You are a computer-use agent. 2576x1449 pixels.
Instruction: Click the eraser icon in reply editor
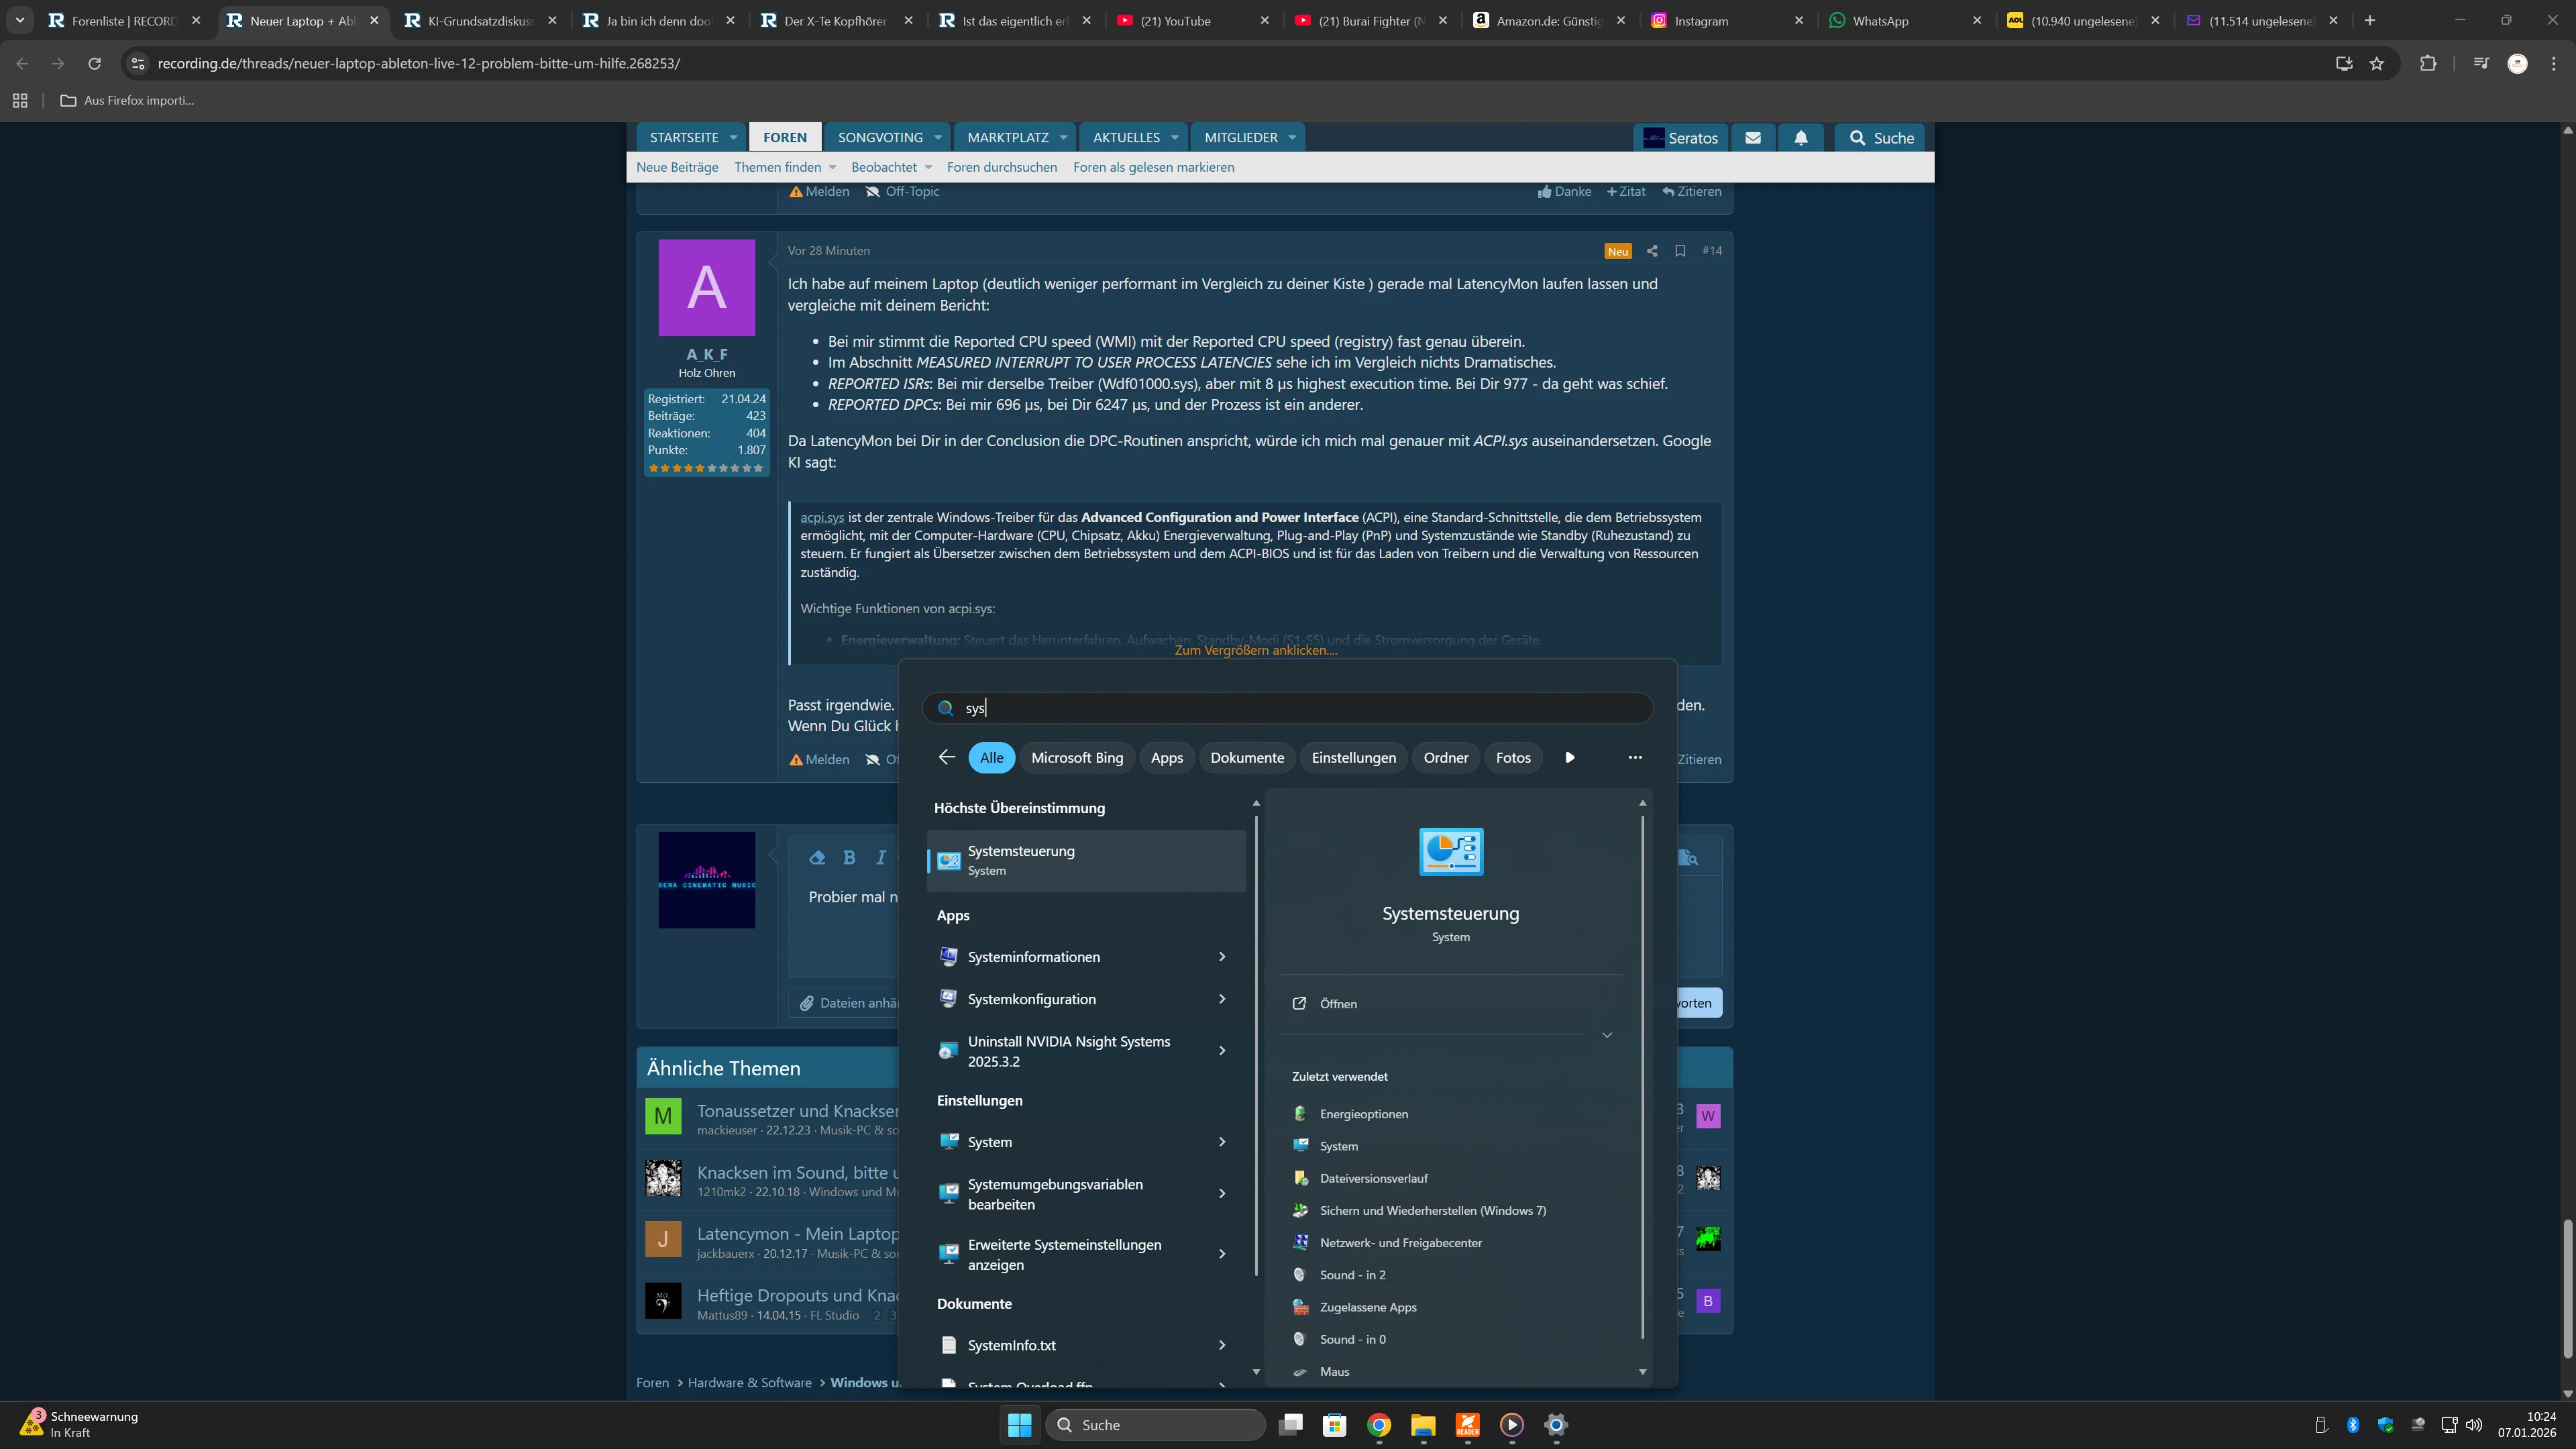click(817, 857)
